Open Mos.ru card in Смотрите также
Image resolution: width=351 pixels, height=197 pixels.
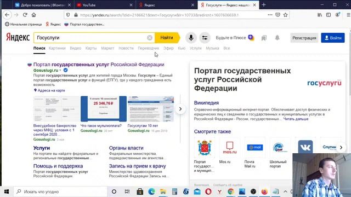click(229, 151)
